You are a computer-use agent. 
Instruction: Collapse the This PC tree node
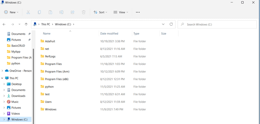2,78
